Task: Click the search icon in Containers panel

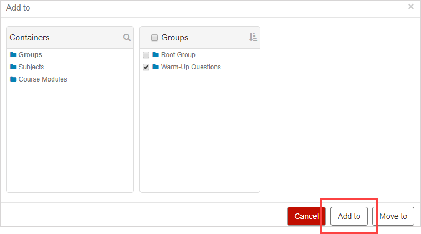Action: [x=127, y=38]
